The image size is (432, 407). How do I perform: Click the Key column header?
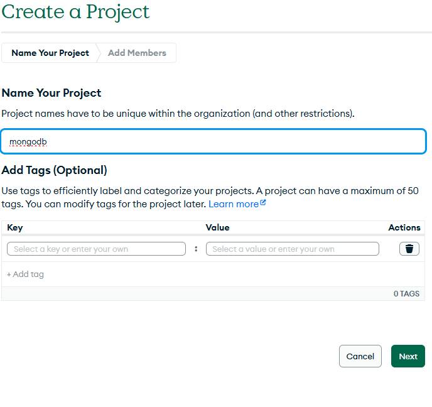click(x=15, y=227)
